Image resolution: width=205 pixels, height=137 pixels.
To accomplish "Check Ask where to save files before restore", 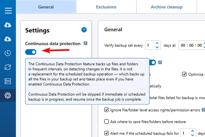I will [x=107, y=121].
